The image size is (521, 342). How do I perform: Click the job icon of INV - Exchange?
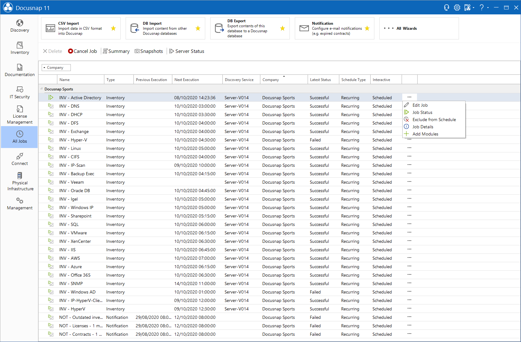pyautogui.click(x=51, y=131)
